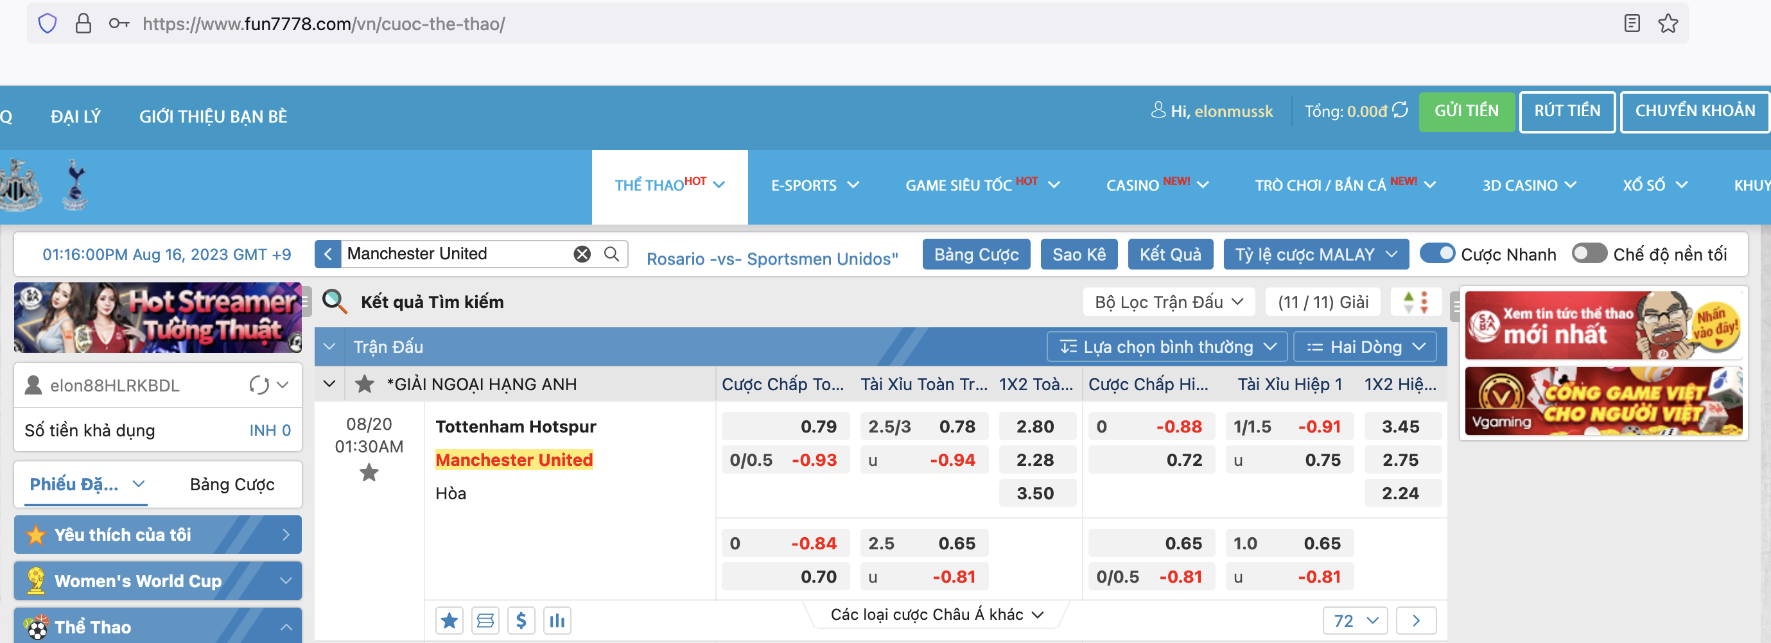Open the THỂ THAO menu tab
Screen dimensions: 1771x643
point(669,185)
